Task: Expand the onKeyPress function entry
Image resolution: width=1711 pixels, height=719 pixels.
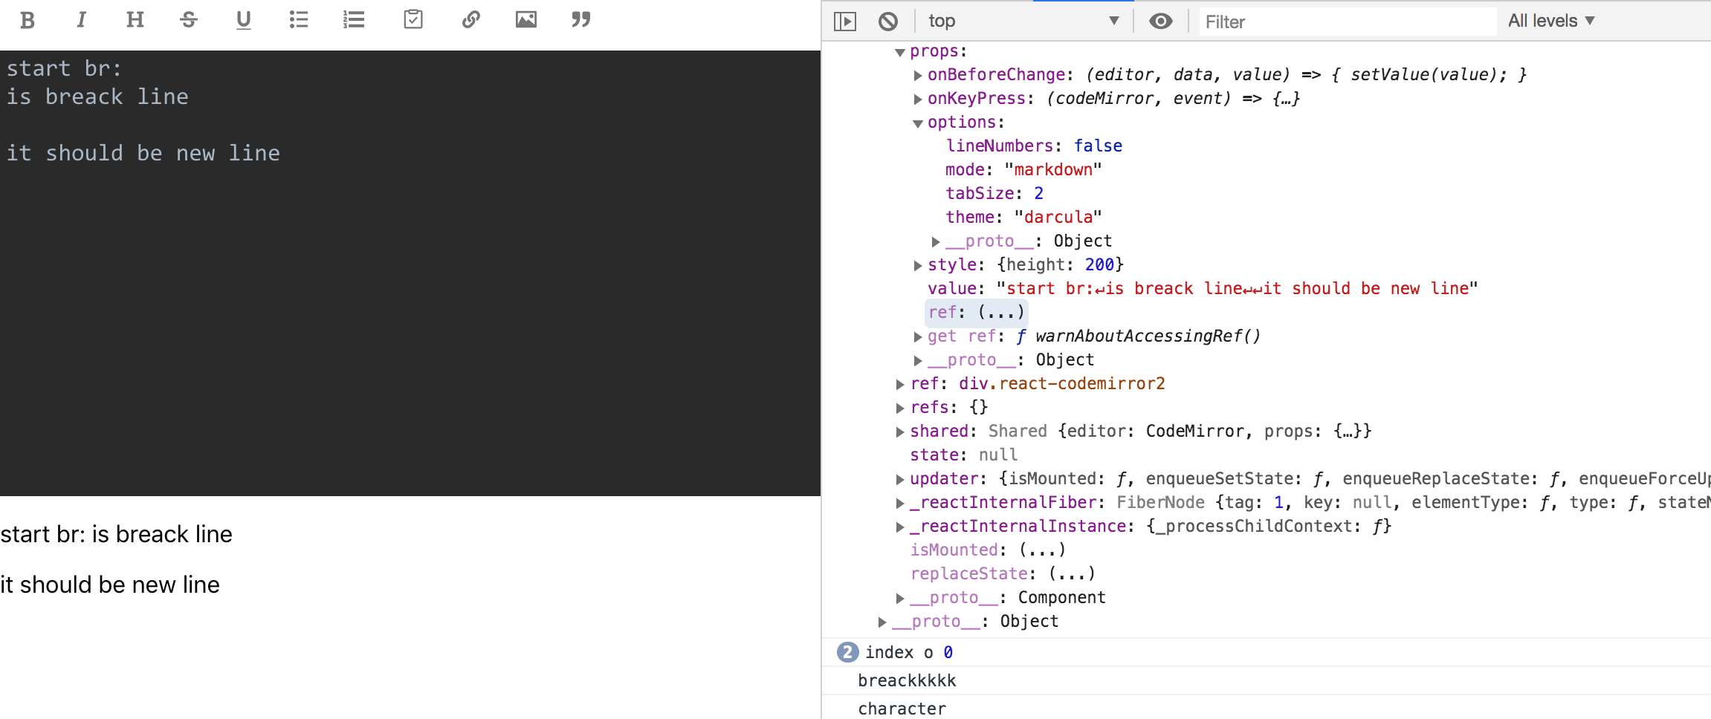Action: (918, 99)
